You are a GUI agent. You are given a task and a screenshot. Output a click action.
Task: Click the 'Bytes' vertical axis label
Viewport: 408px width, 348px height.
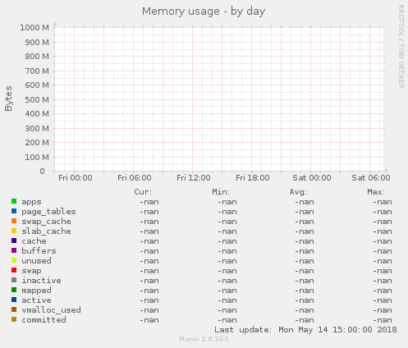point(8,98)
